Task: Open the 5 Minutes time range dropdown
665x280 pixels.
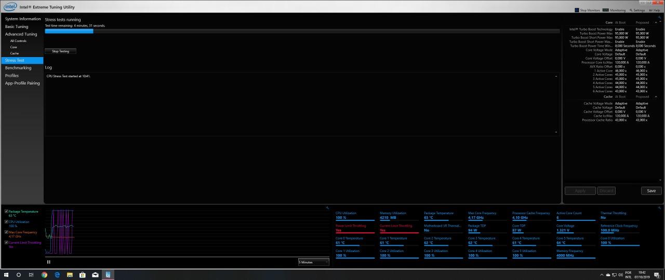Action: pos(314,262)
